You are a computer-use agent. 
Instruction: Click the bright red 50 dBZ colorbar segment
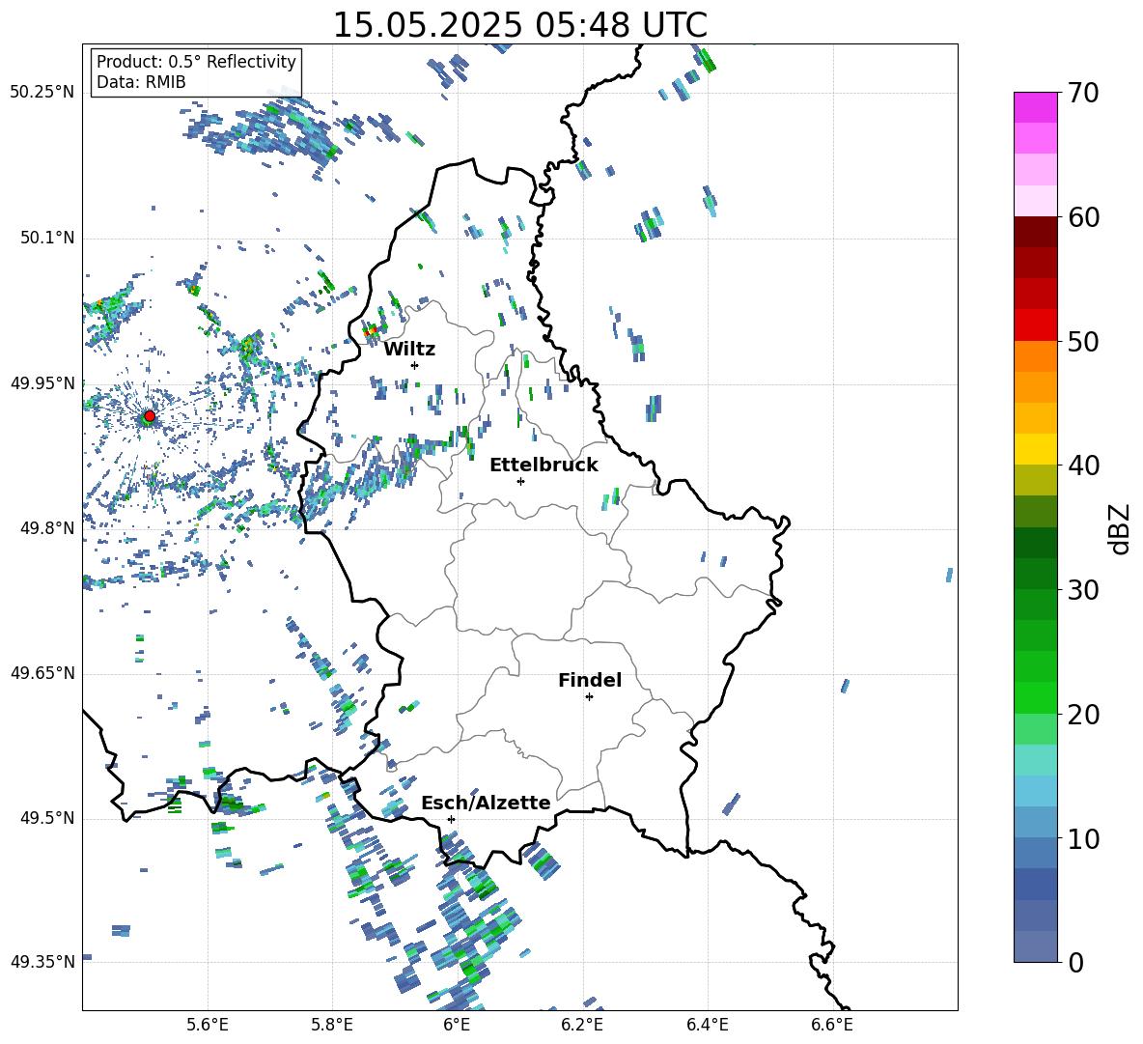1035,325
